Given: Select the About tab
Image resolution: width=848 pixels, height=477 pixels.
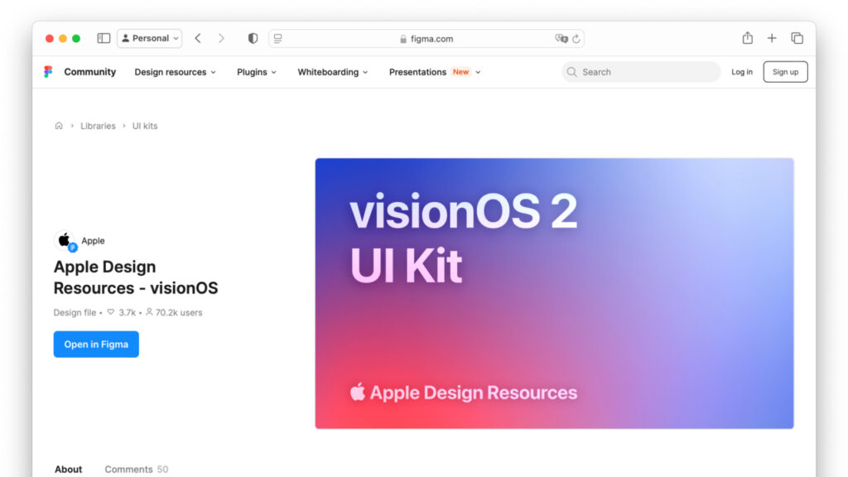Looking at the screenshot, I should point(68,469).
